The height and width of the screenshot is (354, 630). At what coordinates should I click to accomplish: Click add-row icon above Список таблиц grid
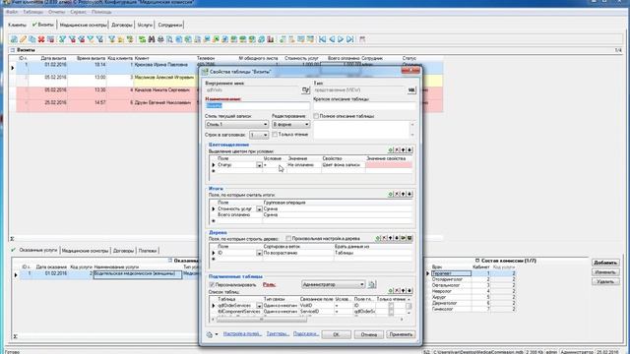(390, 290)
